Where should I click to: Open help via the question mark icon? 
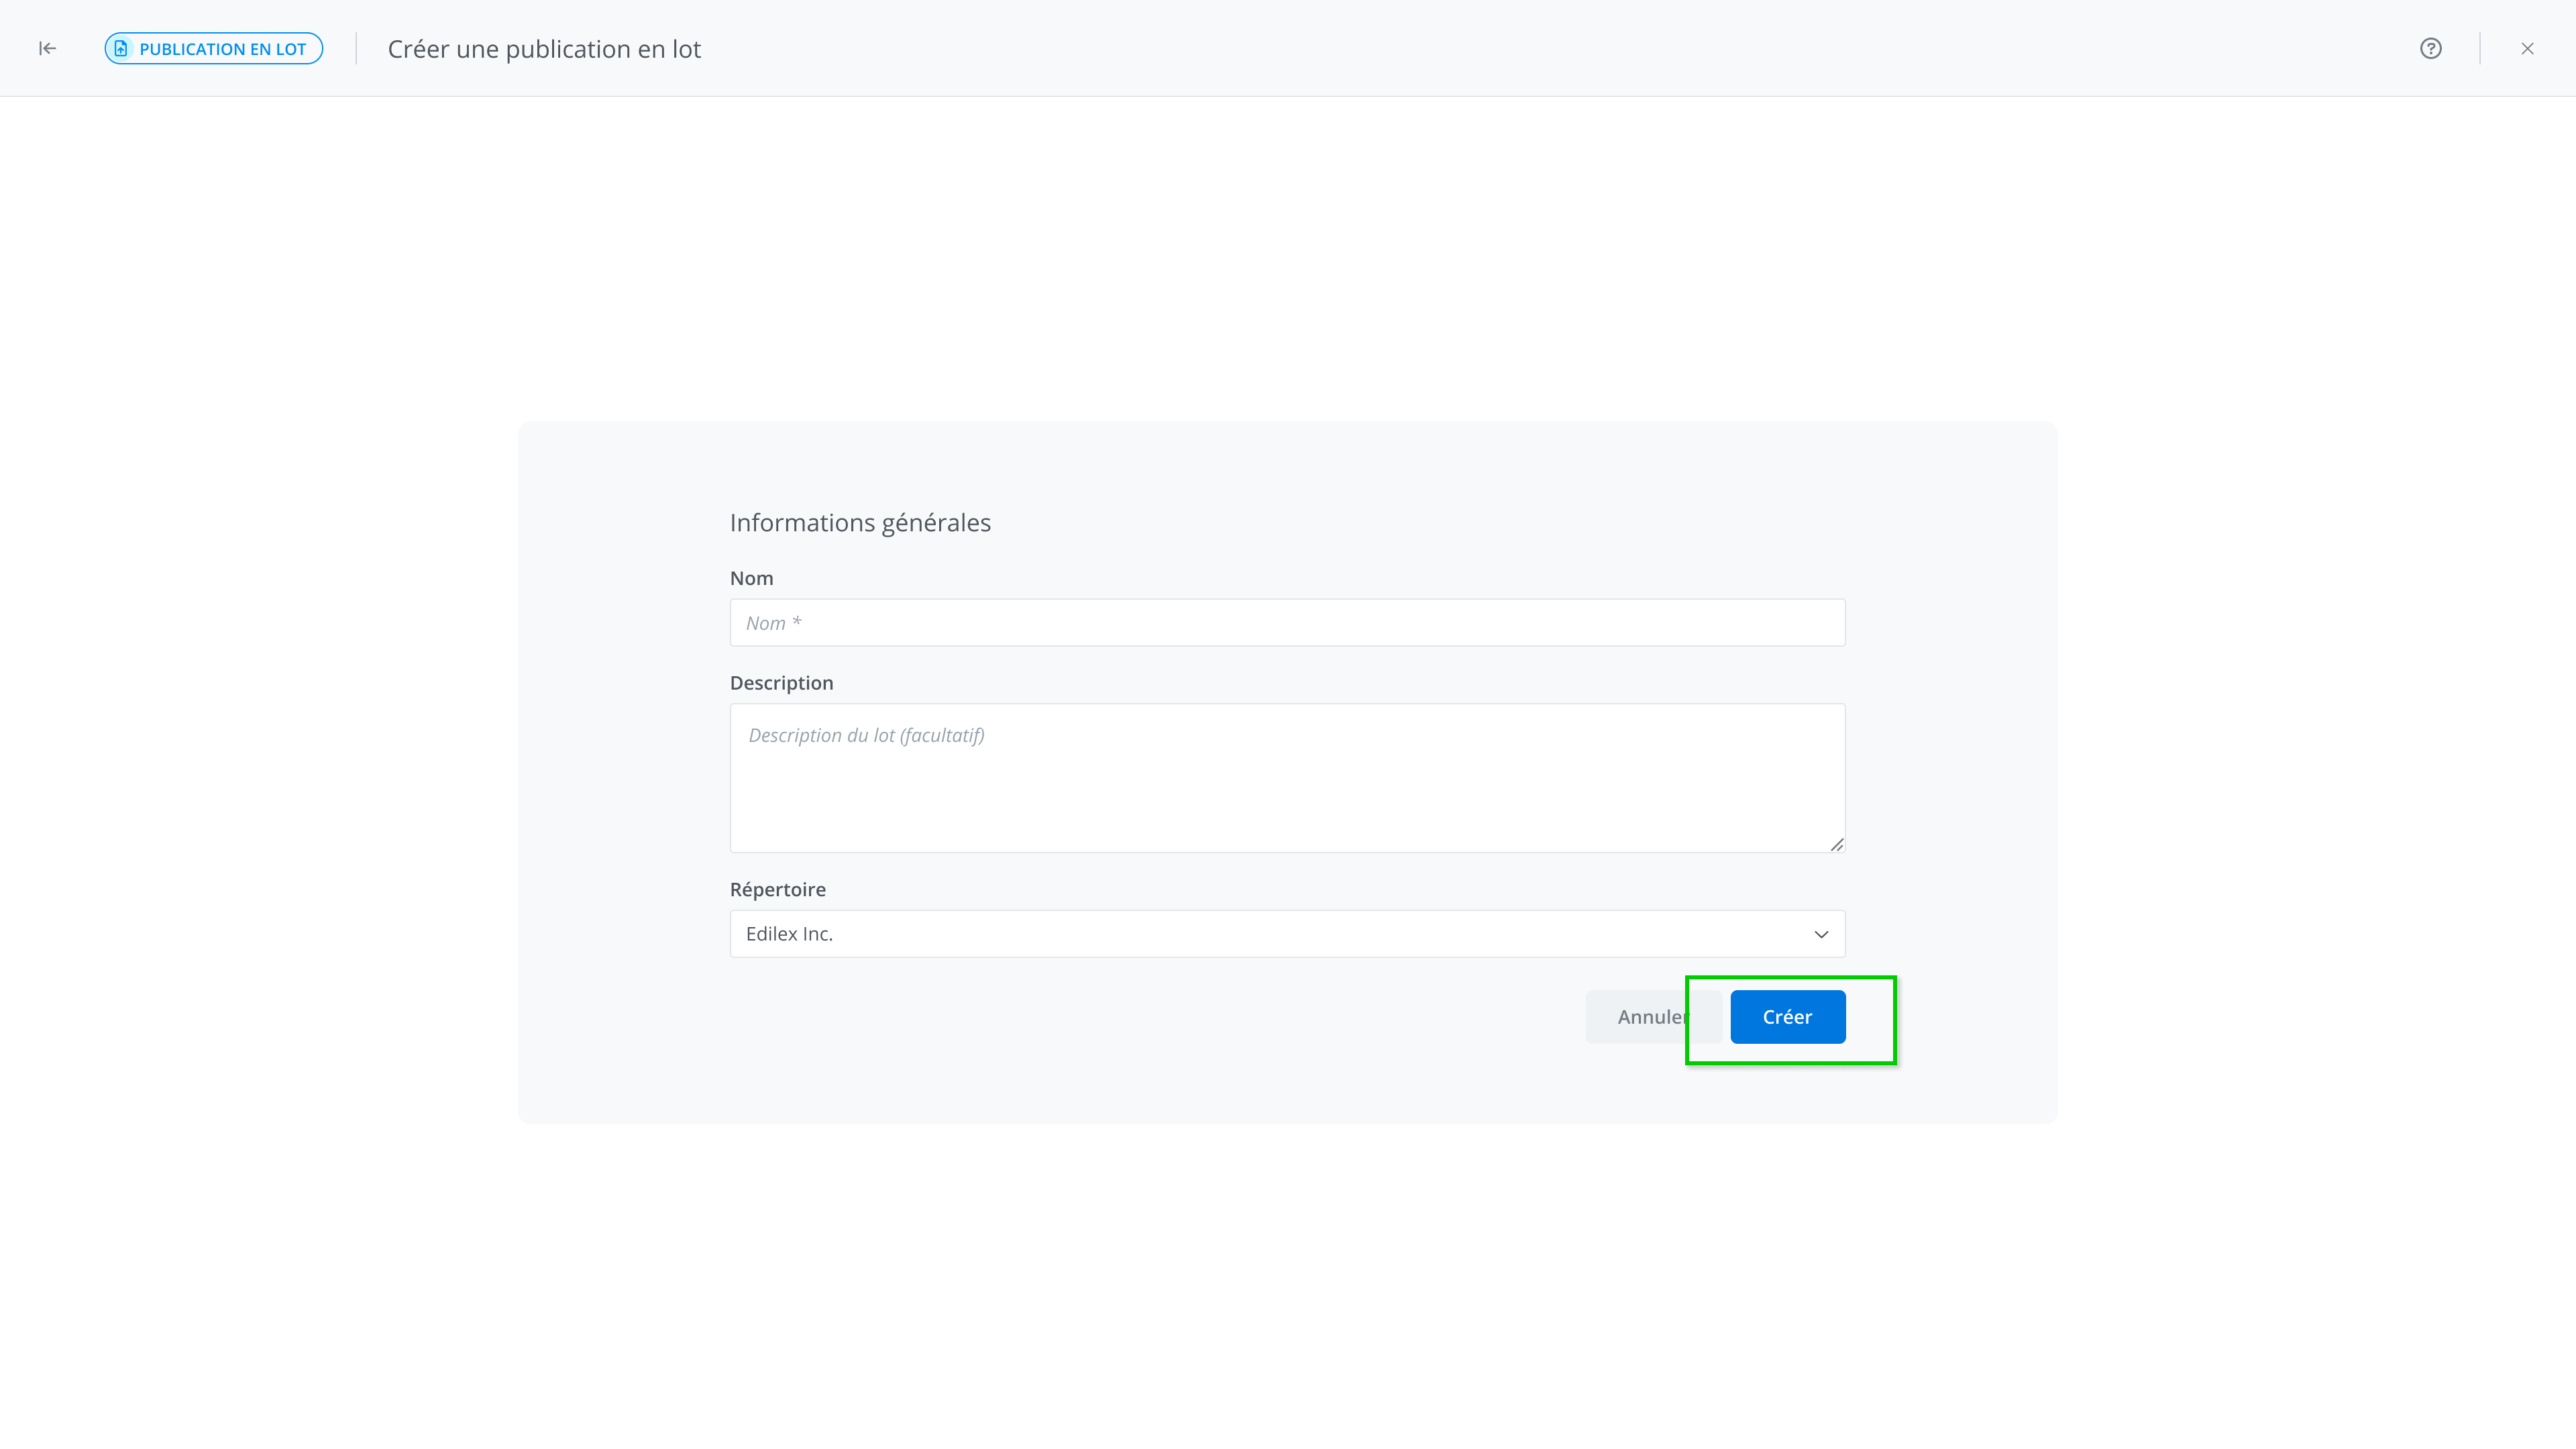tap(2430, 48)
